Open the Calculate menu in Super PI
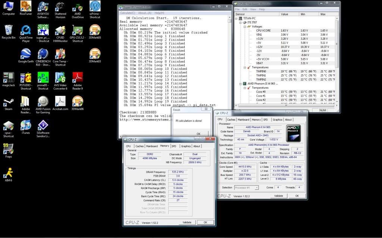The image size is (382, 238). point(128,13)
